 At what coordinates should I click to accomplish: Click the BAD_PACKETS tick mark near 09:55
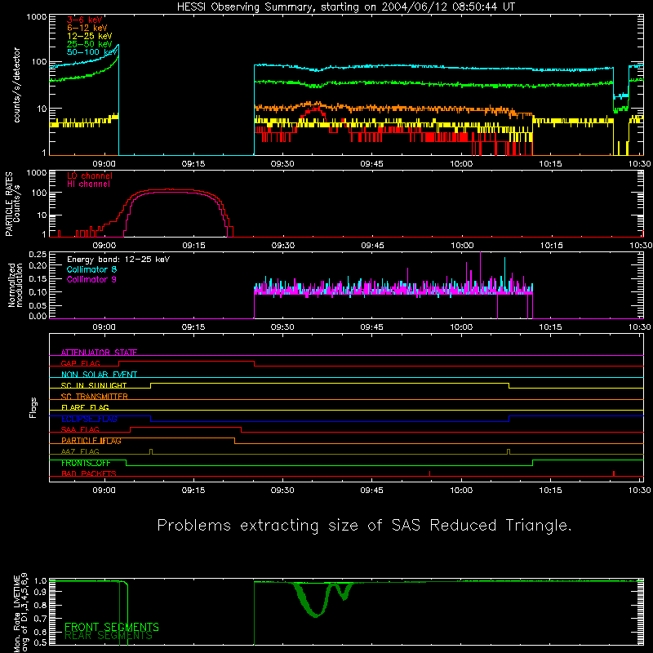point(429,473)
